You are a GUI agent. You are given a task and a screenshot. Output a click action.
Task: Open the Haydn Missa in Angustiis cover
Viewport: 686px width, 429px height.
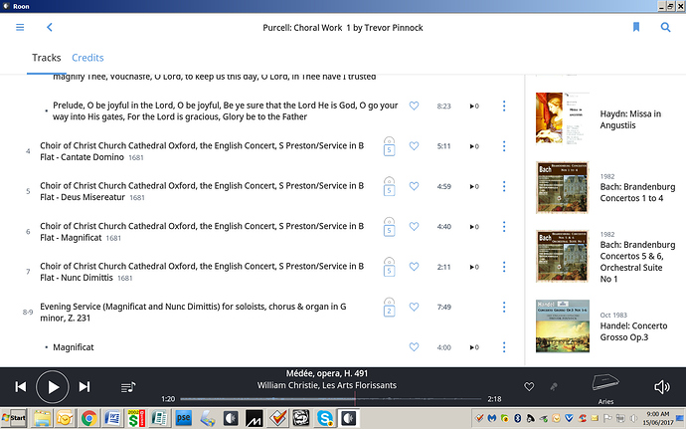(x=562, y=117)
